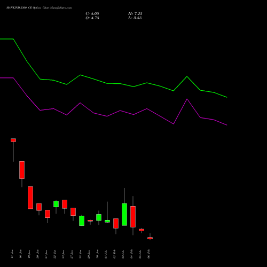Image resolution: width=267 pixels, height=267 pixels.
Task: Click the red candle above 27 Jan
Action: click(73, 211)
